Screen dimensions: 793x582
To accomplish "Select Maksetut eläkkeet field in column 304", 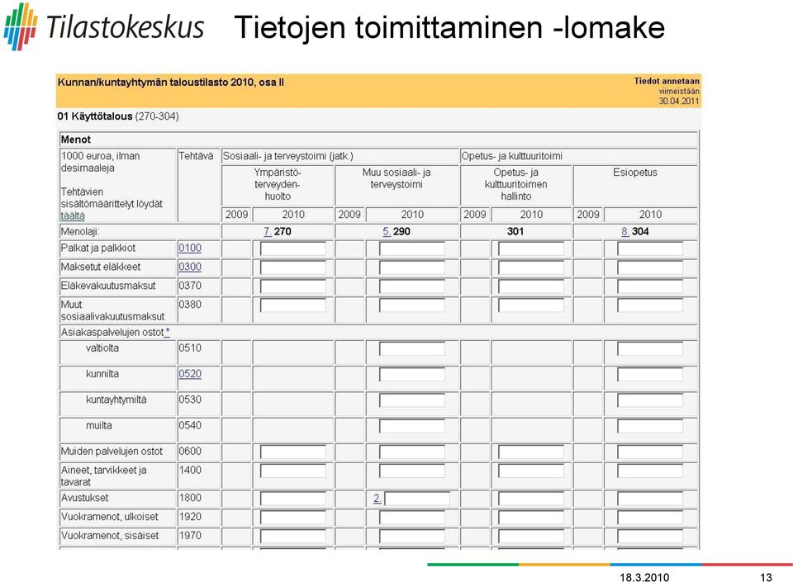I will click(x=650, y=267).
